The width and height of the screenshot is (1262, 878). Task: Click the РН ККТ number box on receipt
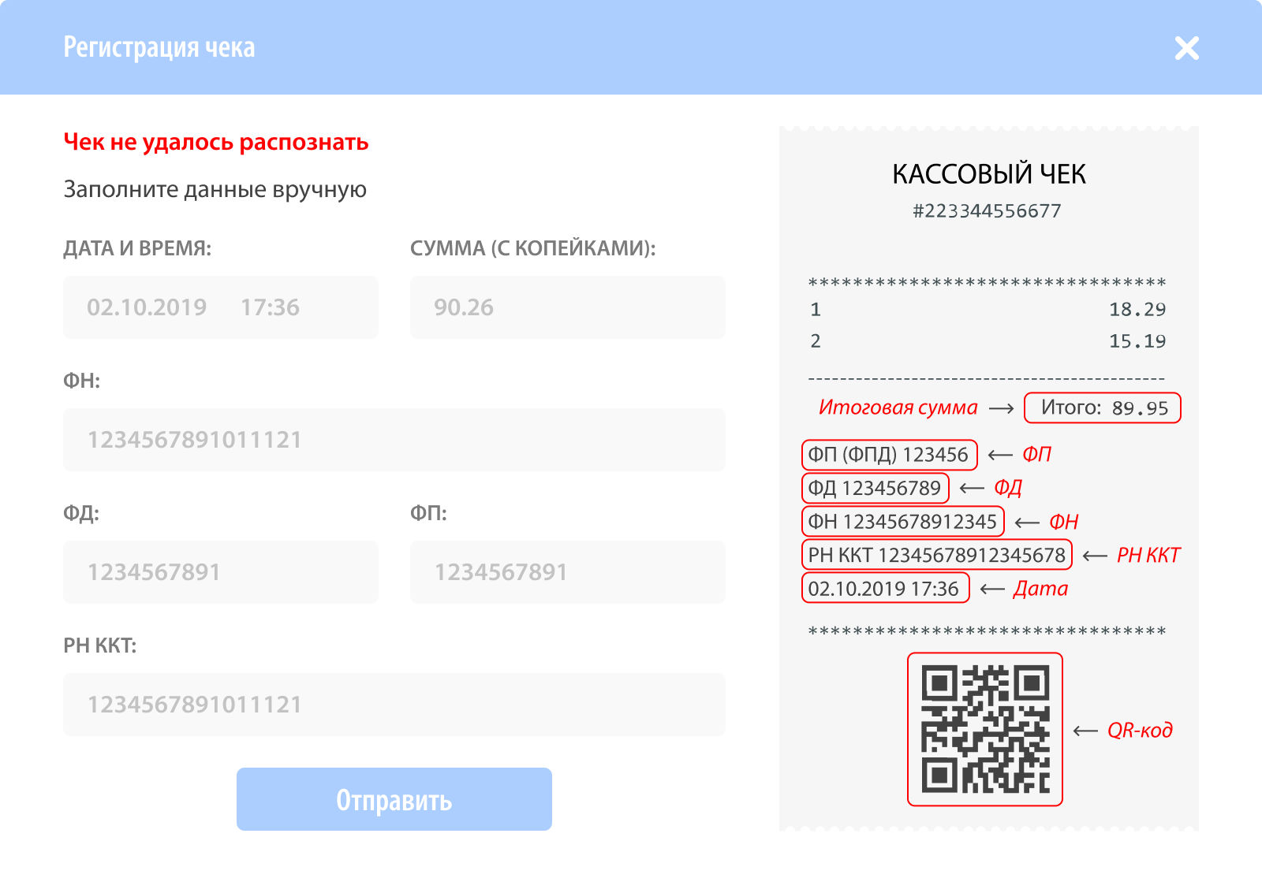937,555
